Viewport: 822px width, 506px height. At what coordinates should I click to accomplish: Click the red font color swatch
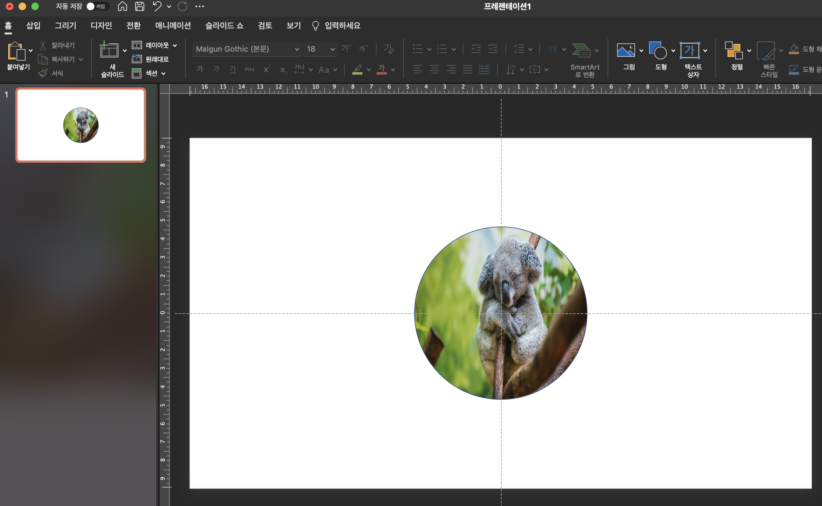coord(382,69)
